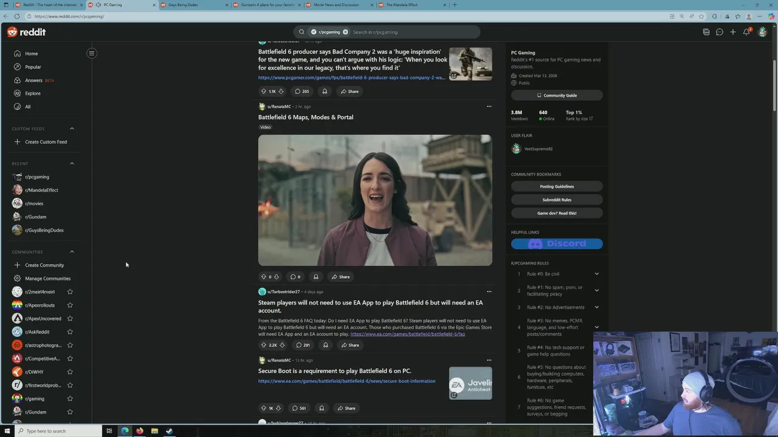Click the Community Guide button
This screenshot has width=778, height=437.
pyautogui.click(x=557, y=95)
